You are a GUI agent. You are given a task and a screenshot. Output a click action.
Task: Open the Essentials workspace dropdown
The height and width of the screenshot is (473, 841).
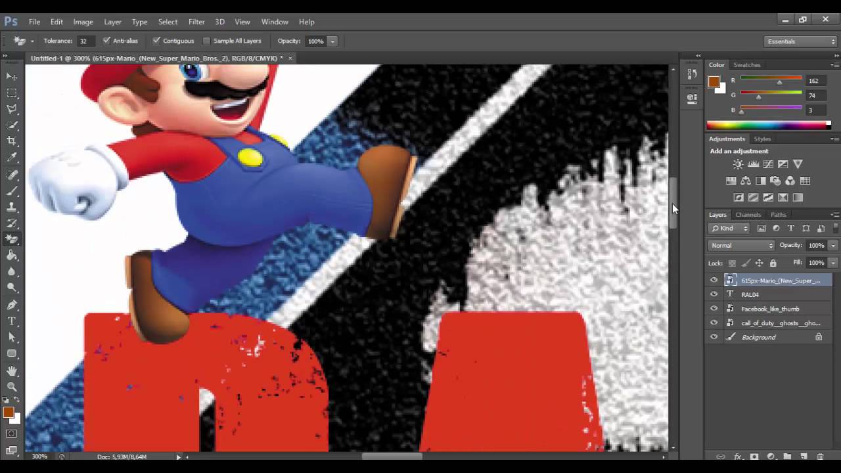pyautogui.click(x=802, y=41)
